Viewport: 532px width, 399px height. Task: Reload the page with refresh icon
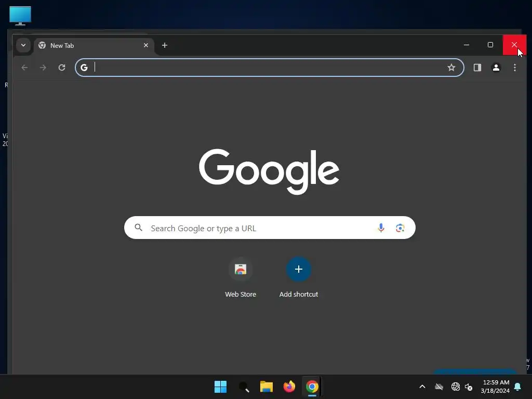click(62, 68)
